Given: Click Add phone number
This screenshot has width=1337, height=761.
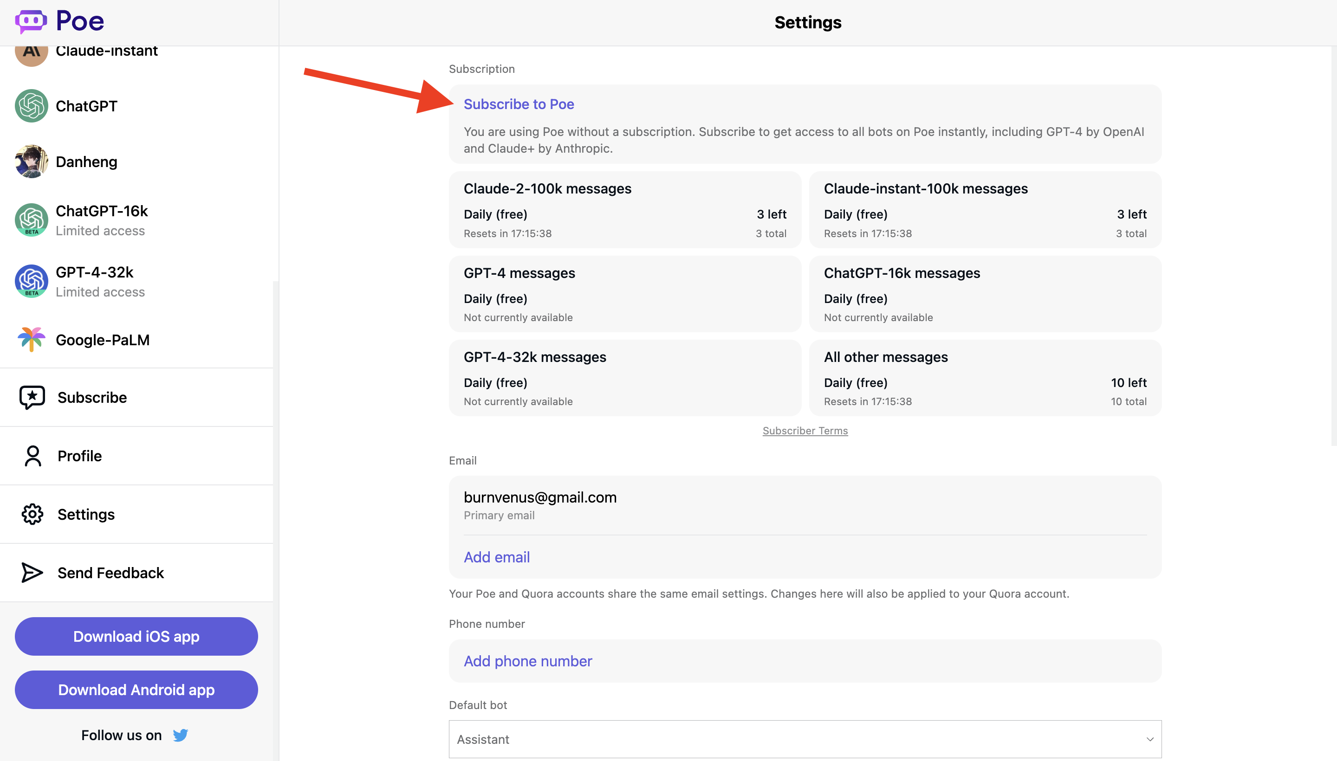Looking at the screenshot, I should point(527,661).
